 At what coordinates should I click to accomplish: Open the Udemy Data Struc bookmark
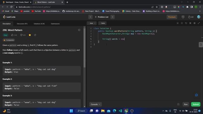131,11
